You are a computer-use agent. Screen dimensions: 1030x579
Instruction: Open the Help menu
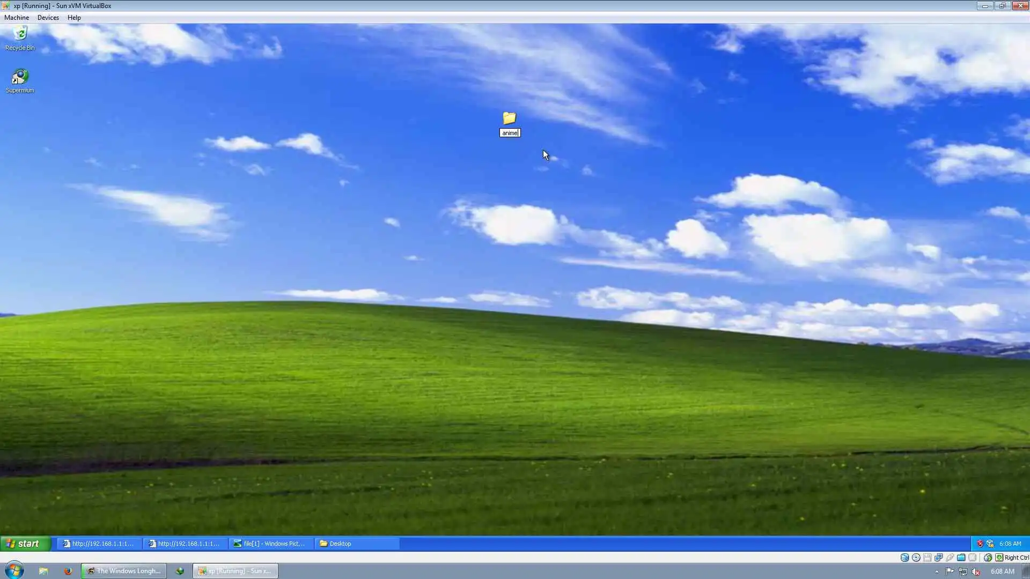tap(74, 18)
